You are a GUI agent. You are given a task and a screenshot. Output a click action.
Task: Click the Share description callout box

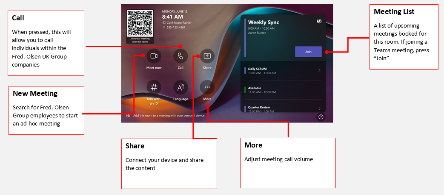pyautogui.click(x=169, y=164)
